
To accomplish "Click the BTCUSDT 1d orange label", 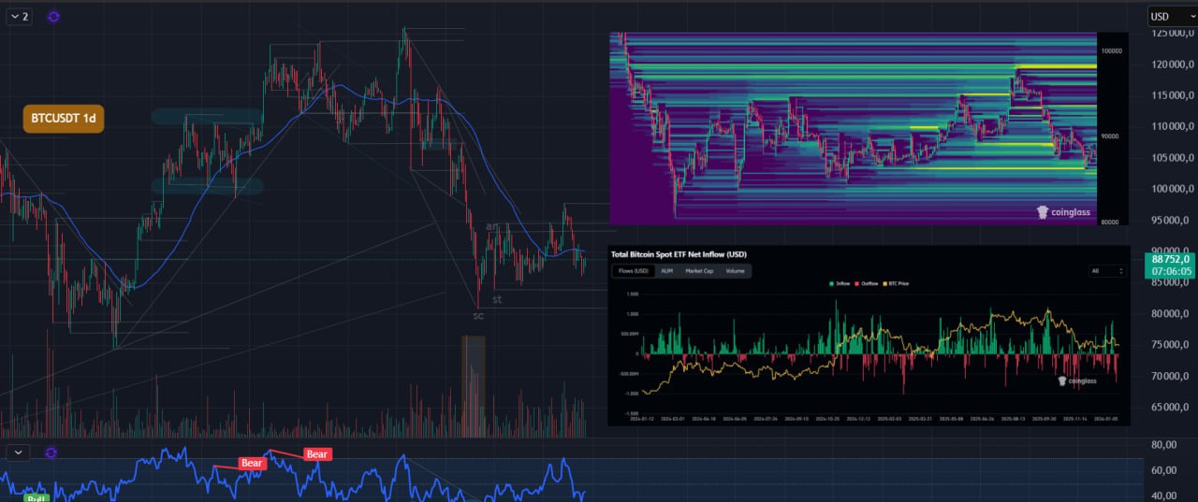I will [64, 119].
